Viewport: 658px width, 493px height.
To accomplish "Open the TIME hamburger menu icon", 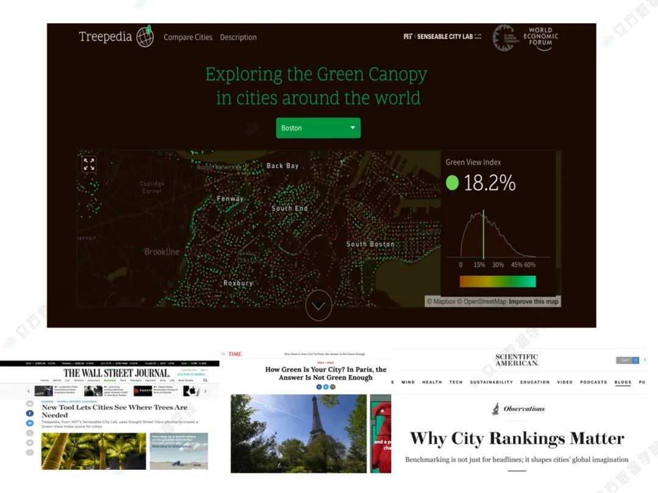I will click(x=224, y=354).
